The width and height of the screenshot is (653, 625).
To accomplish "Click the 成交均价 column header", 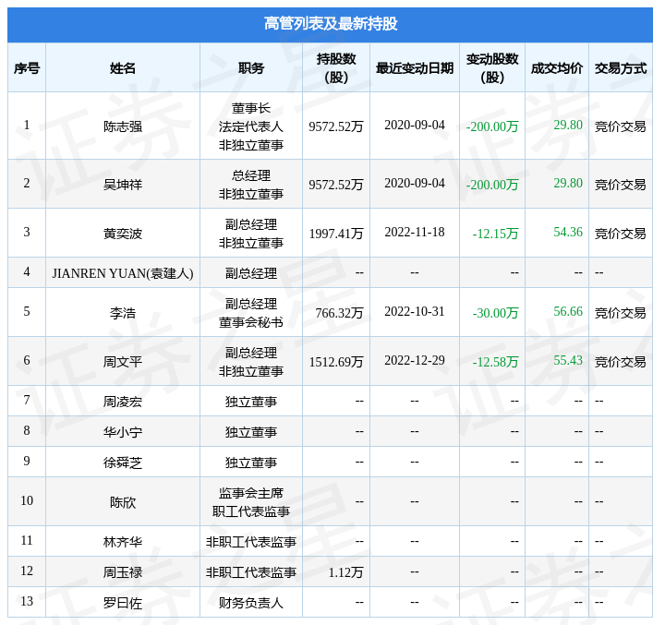I will (557, 68).
